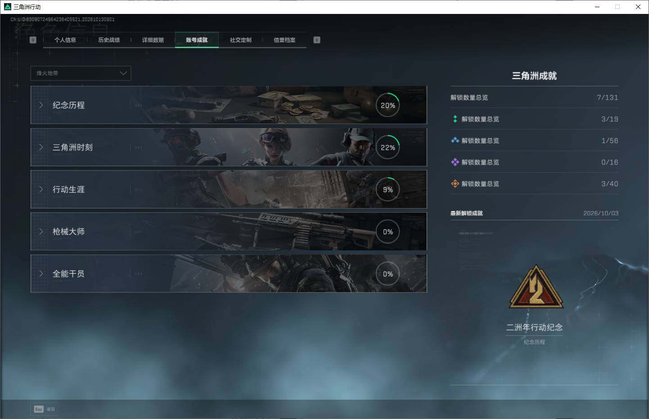The height and width of the screenshot is (419, 649).
Task: Expand the 纪念历程 achievement category
Action: tap(229, 105)
